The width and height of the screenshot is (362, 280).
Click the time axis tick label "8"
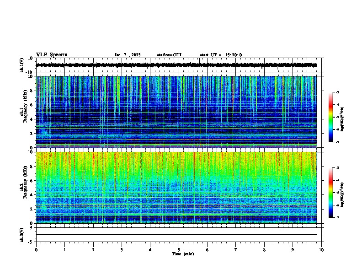coord(264,250)
